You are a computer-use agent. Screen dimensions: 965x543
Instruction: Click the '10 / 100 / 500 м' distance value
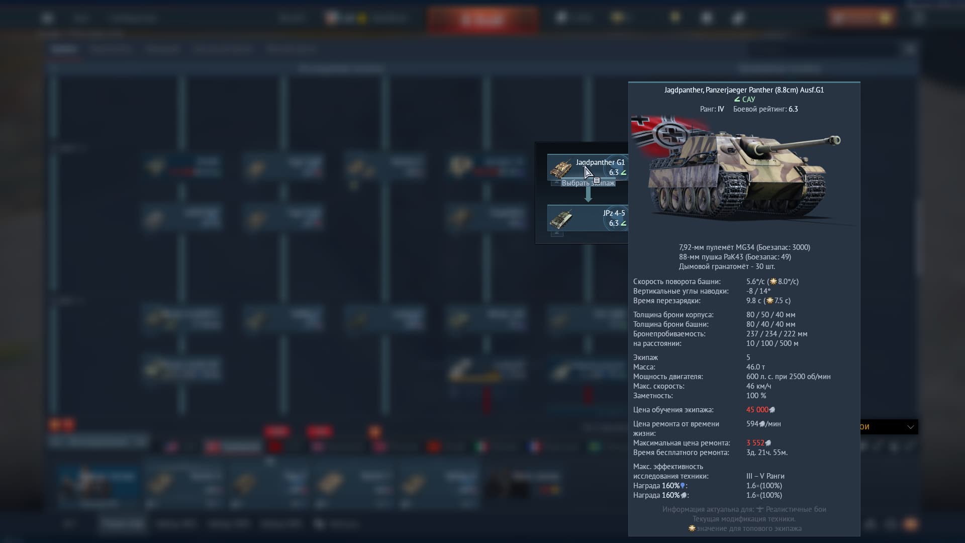coord(772,343)
